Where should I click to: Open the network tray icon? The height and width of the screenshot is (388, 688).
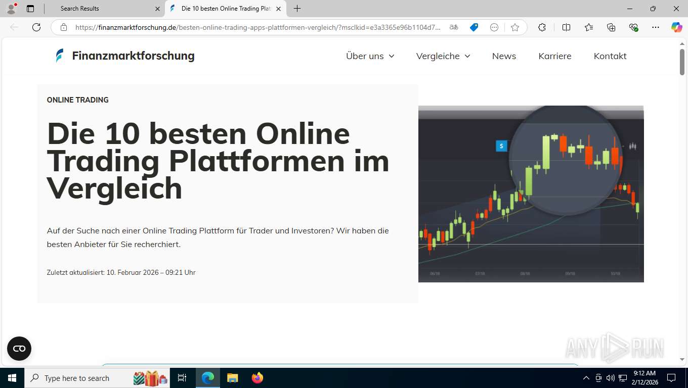[623, 378]
